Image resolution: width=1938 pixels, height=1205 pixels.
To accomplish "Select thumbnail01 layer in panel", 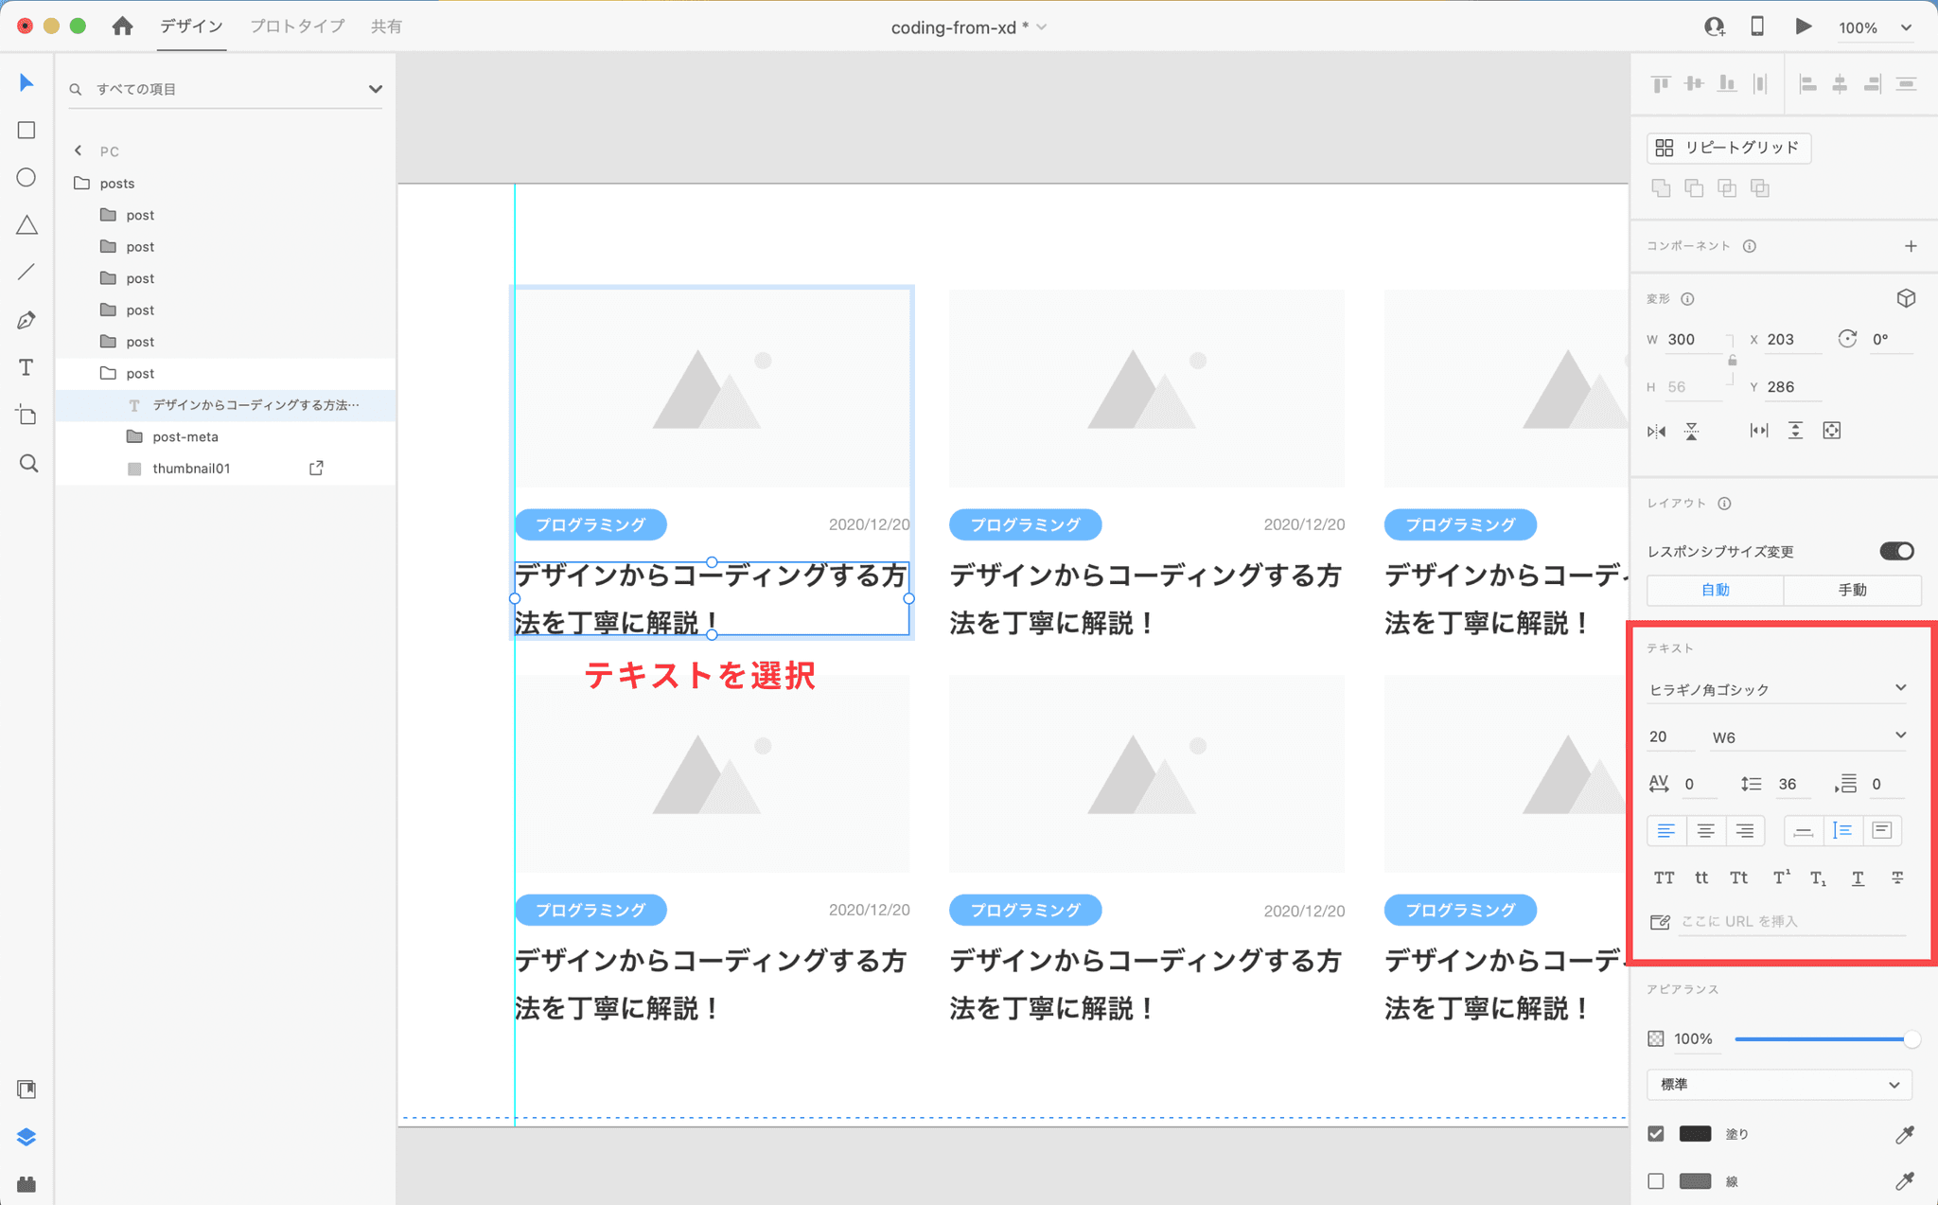I will (x=225, y=469).
